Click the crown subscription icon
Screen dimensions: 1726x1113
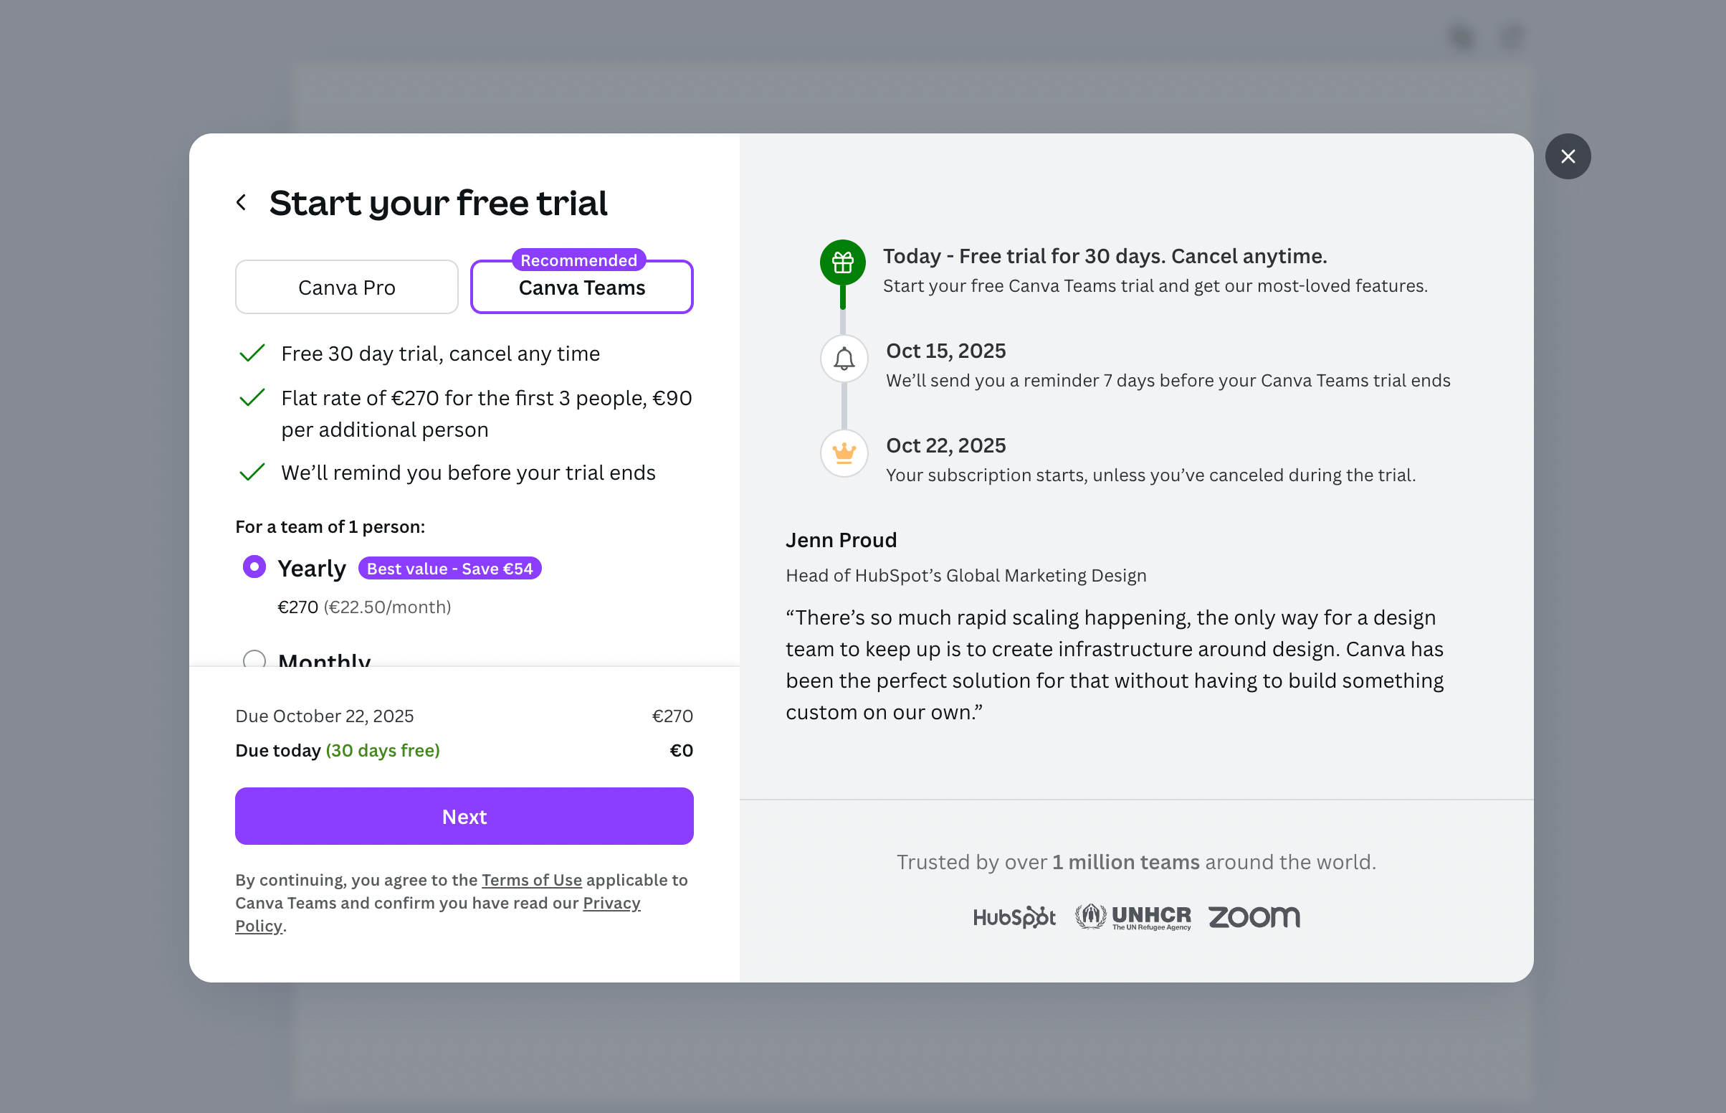(844, 453)
